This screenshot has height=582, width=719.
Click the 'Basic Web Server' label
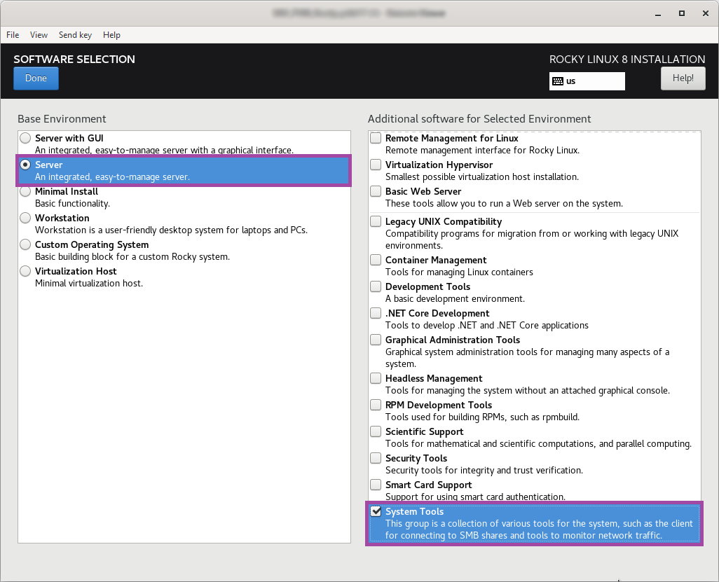click(423, 191)
